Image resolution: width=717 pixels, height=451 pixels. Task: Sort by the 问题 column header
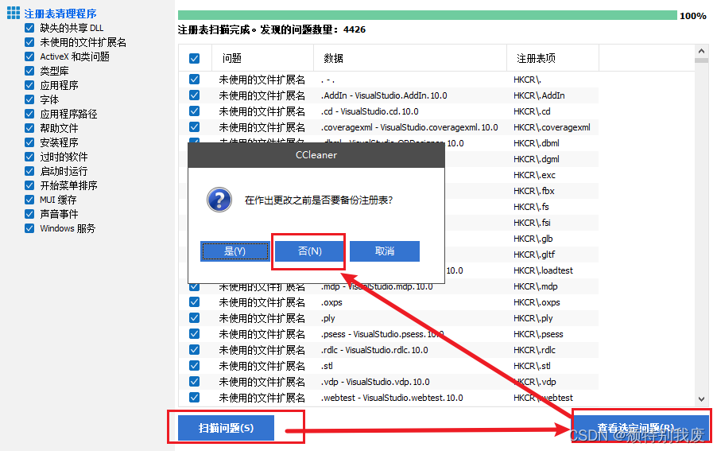coord(262,58)
